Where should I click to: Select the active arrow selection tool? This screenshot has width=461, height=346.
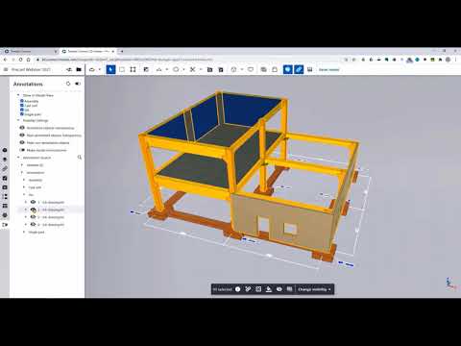tap(110, 69)
